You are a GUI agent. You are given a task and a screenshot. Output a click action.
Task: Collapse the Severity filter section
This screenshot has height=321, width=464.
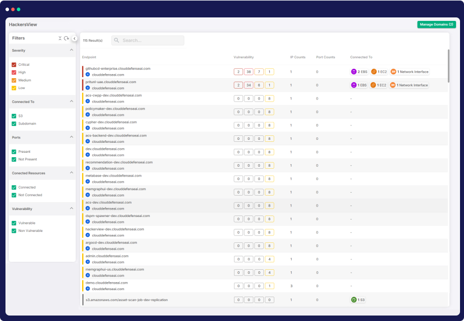(x=71, y=50)
